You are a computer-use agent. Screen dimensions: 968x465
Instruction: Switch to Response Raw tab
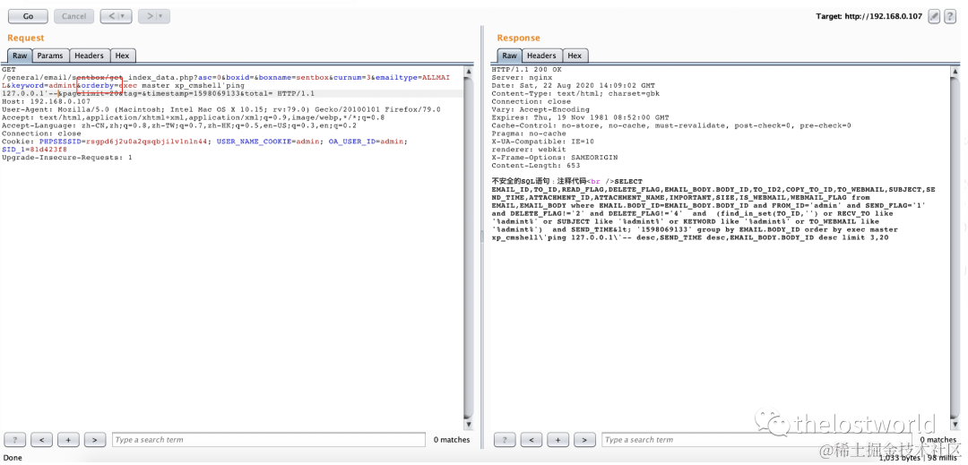(x=509, y=56)
